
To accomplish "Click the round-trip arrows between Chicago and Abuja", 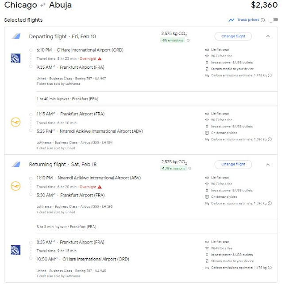I will (42, 6).
